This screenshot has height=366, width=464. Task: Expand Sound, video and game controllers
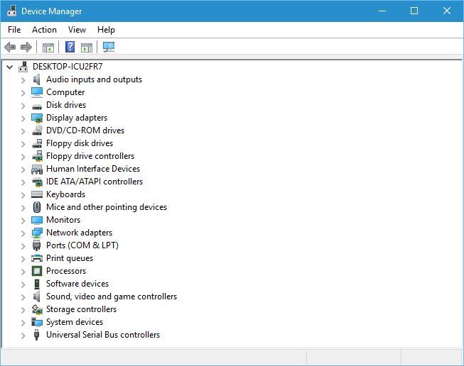tap(23, 297)
